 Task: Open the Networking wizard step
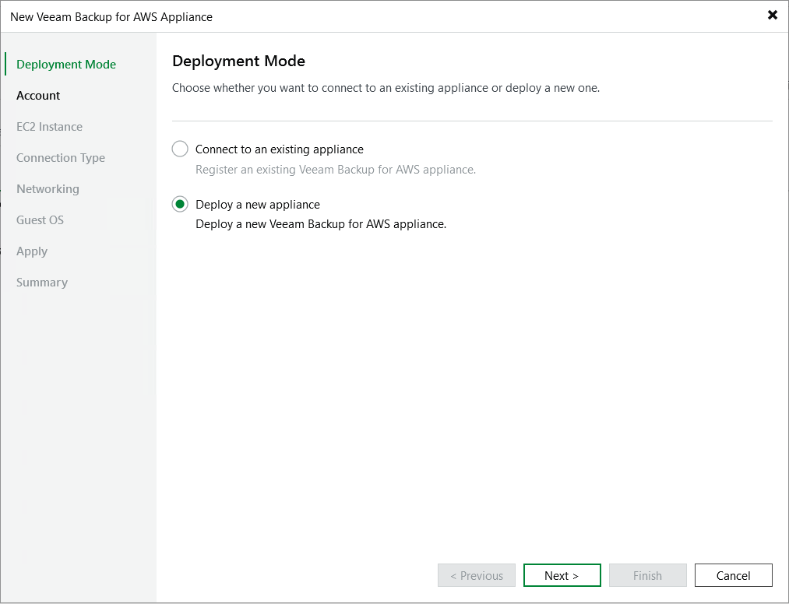(x=48, y=188)
